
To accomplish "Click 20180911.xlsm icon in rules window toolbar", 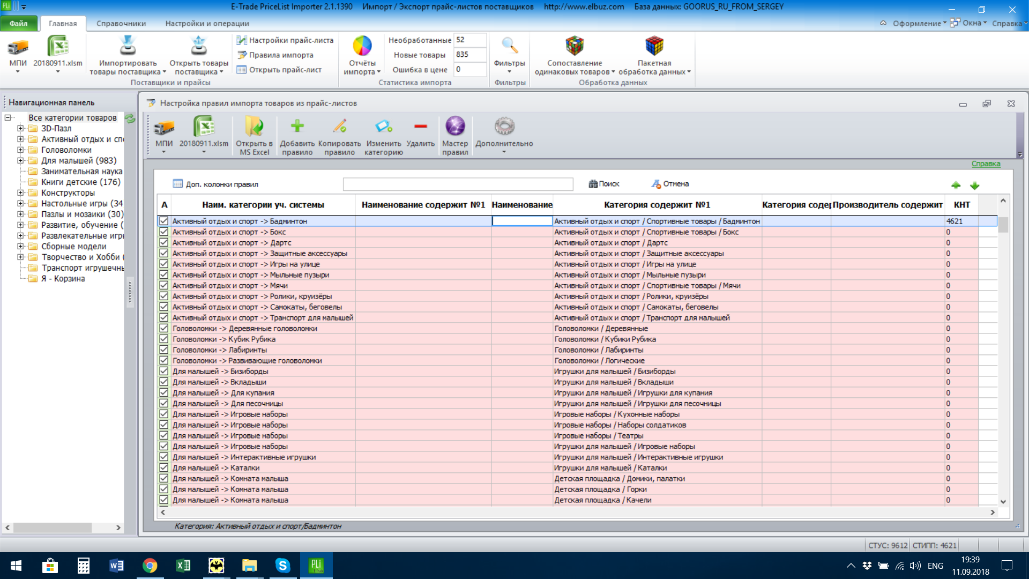I will point(204,127).
